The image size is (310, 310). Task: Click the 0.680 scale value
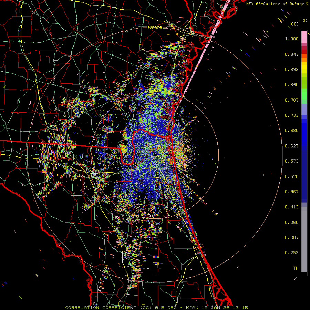[x=292, y=131]
